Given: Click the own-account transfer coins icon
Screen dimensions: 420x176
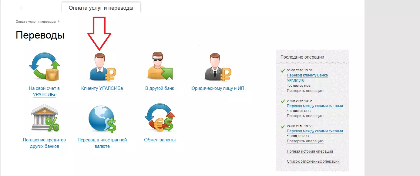Looking at the screenshot, I should [44, 67].
